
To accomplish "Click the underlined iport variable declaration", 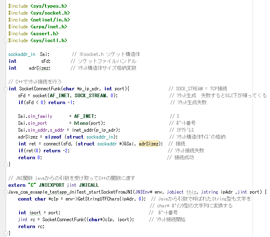I will click(x=35, y=213).
